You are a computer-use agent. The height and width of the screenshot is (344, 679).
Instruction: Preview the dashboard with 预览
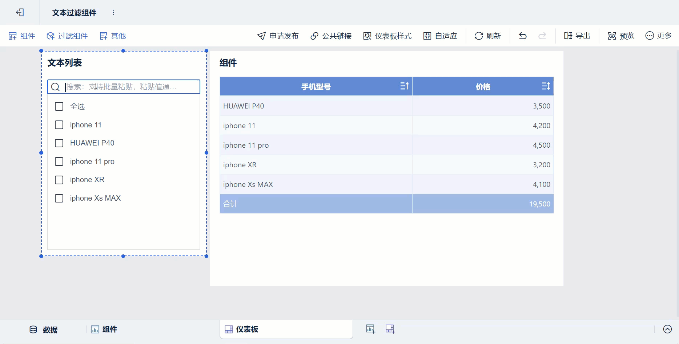tap(621, 36)
